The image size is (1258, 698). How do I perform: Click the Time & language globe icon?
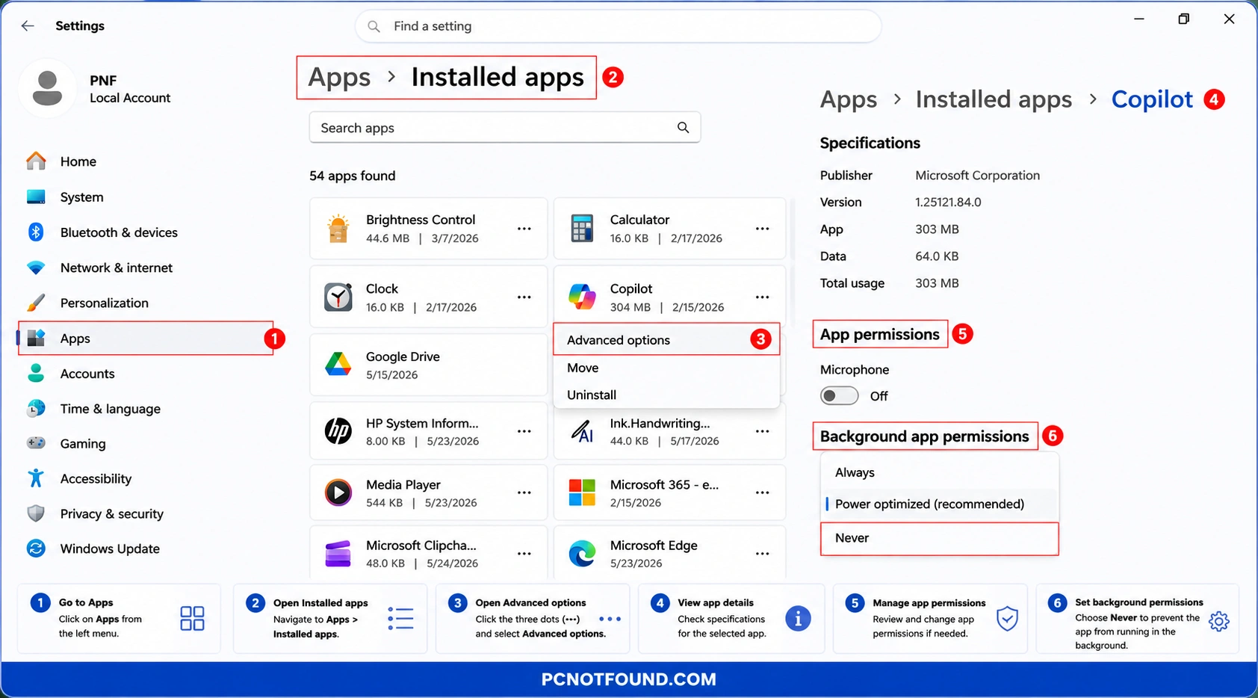pyautogui.click(x=36, y=408)
